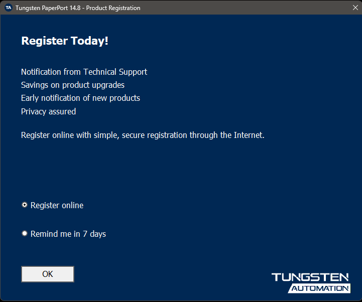
Task: Click "Notification from Technical Support" text
Action: 84,72
